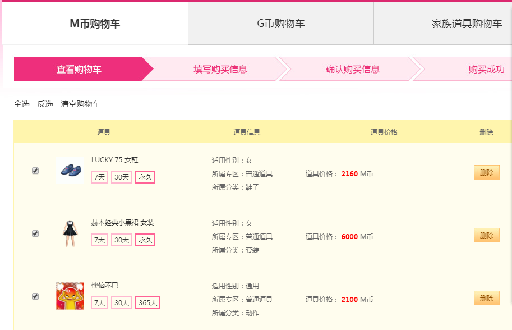
Task: Click the text 所属分类：动作
Action: click(x=236, y=313)
